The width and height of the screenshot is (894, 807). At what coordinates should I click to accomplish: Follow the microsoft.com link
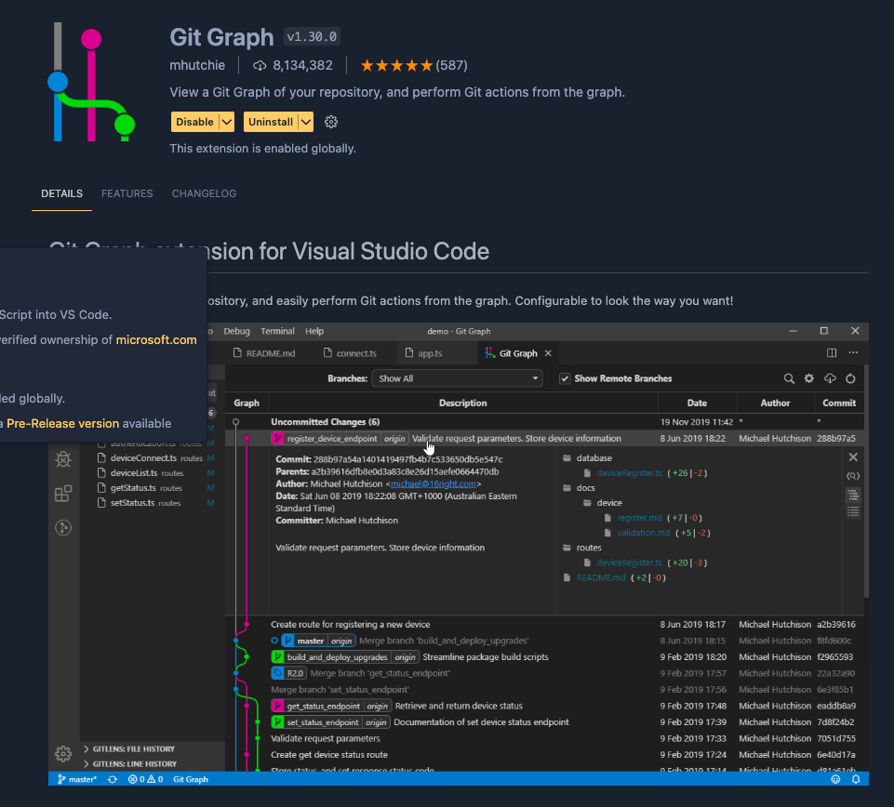tap(156, 340)
